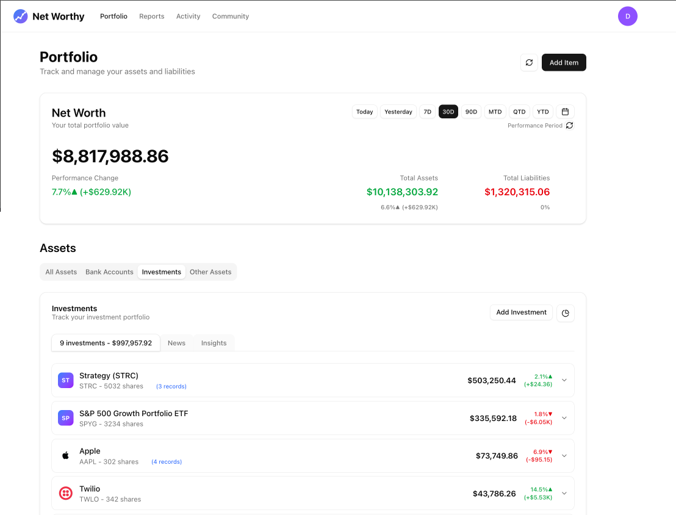Click the refresh icon beside Add Item
Viewport: 676px width, 515px height.
pyautogui.click(x=529, y=63)
